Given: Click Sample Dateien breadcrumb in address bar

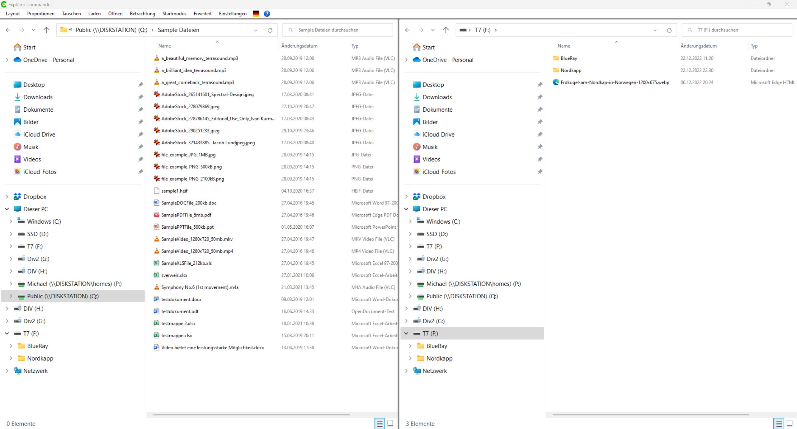Looking at the screenshot, I should (x=178, y=30).
